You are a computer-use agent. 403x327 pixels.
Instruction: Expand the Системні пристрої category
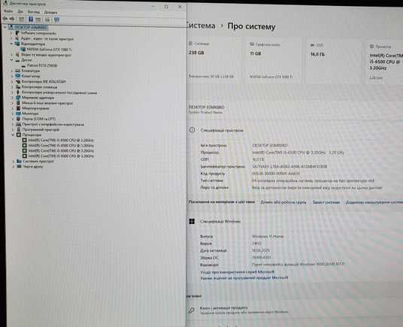pyautogui.click(x=14, y=162)
